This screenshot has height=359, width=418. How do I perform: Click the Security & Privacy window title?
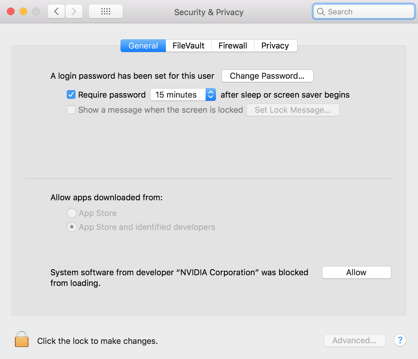[x=209, y=12]
